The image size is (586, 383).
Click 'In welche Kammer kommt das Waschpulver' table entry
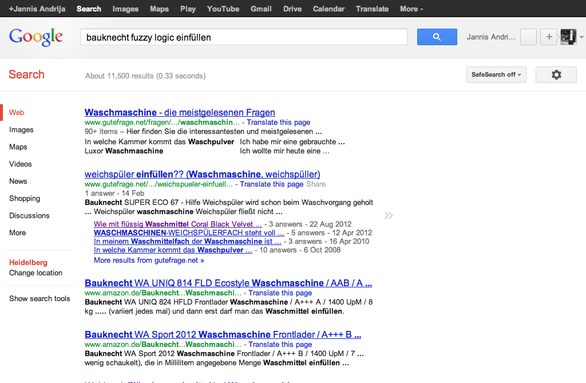pos(160,142)
